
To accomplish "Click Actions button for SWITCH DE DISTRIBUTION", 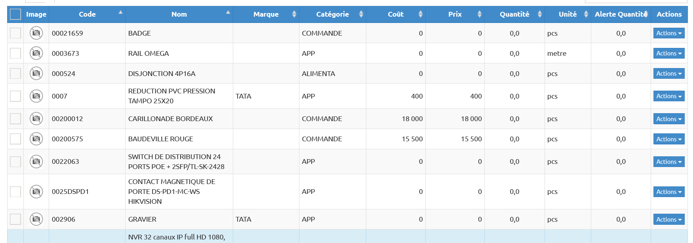I will (668, 161).
